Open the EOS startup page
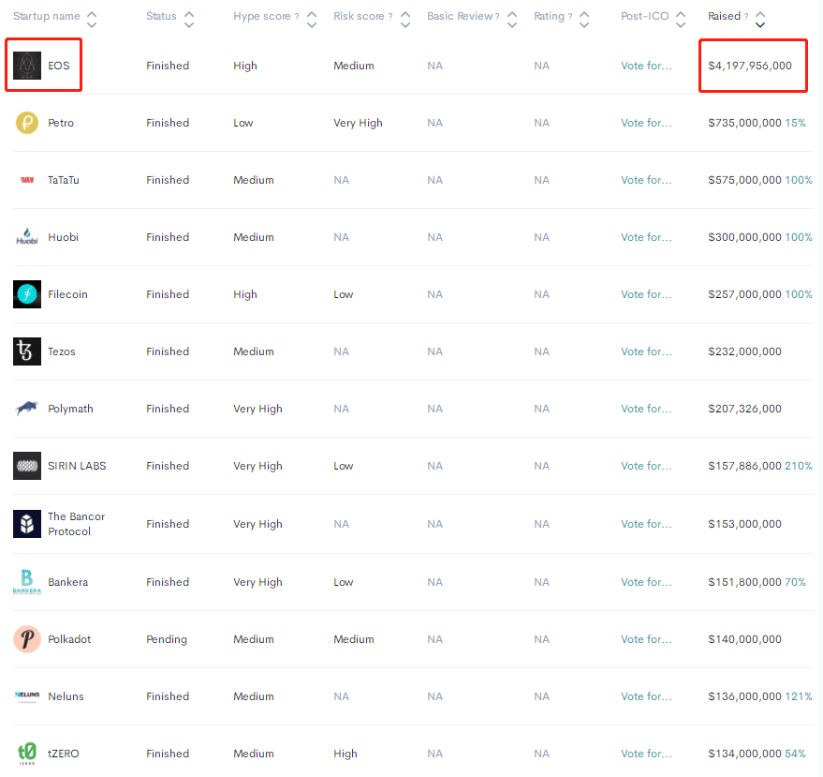 59,66
